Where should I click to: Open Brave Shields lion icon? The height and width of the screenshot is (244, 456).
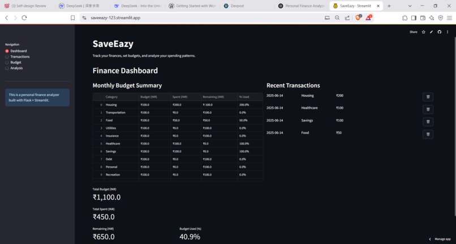(x=358, y=18)
